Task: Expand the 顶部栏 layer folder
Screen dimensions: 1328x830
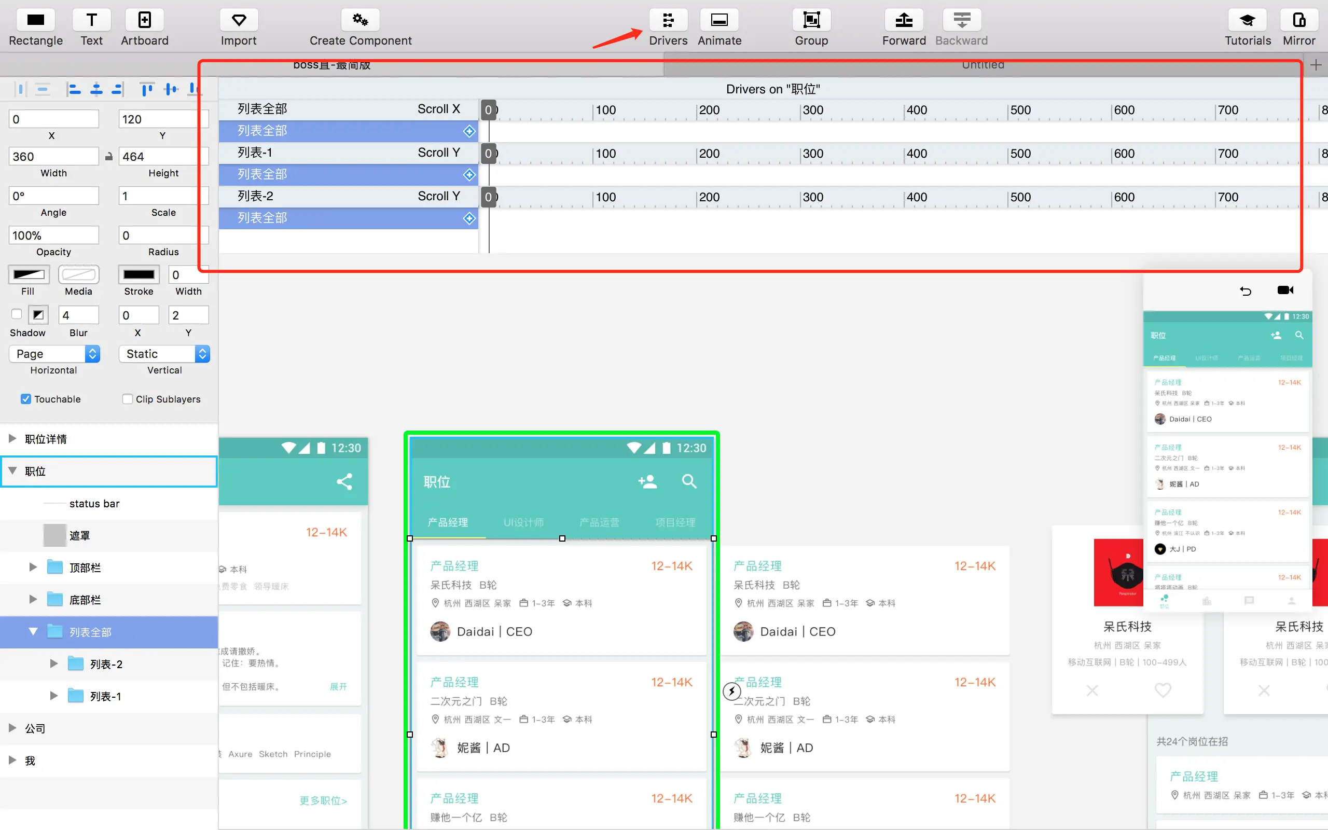Action: tap(33, 567)
